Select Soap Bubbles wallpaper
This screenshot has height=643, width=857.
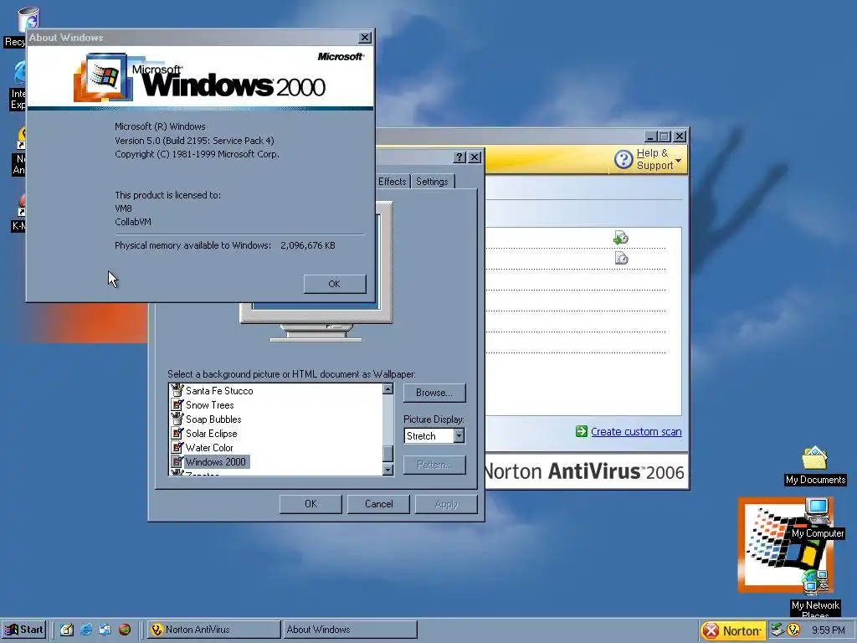click(x=213, y=419)
